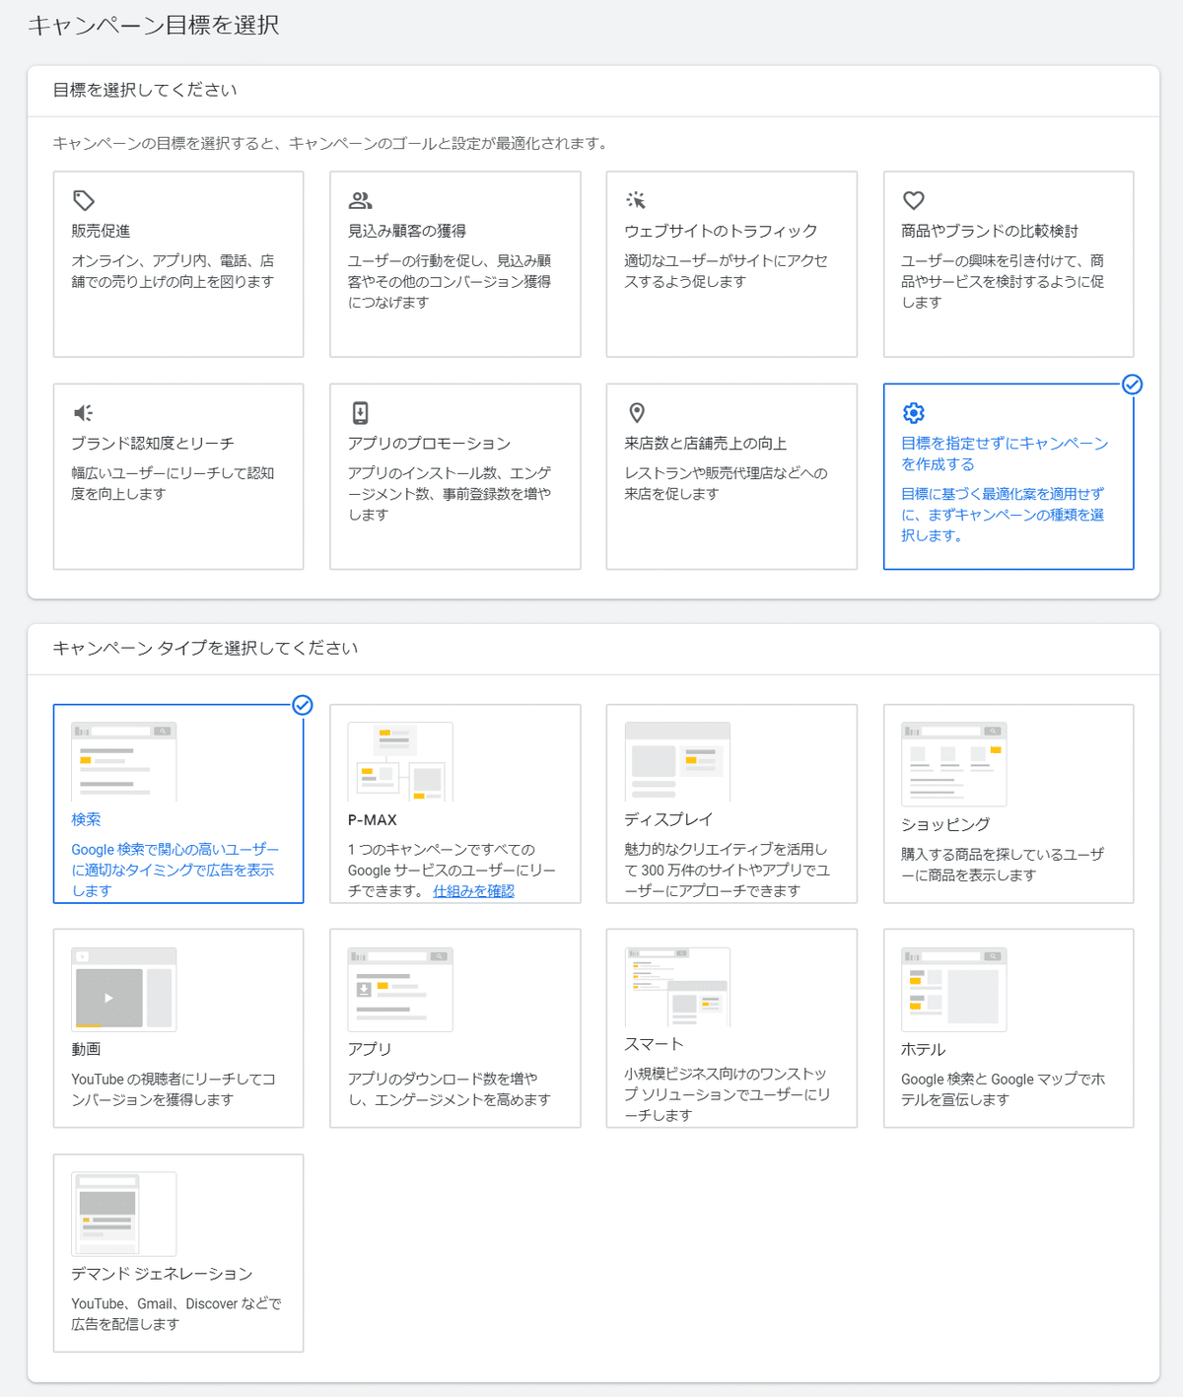Choose 商品やブランドの比較検討 goal title

pos(990,231)
